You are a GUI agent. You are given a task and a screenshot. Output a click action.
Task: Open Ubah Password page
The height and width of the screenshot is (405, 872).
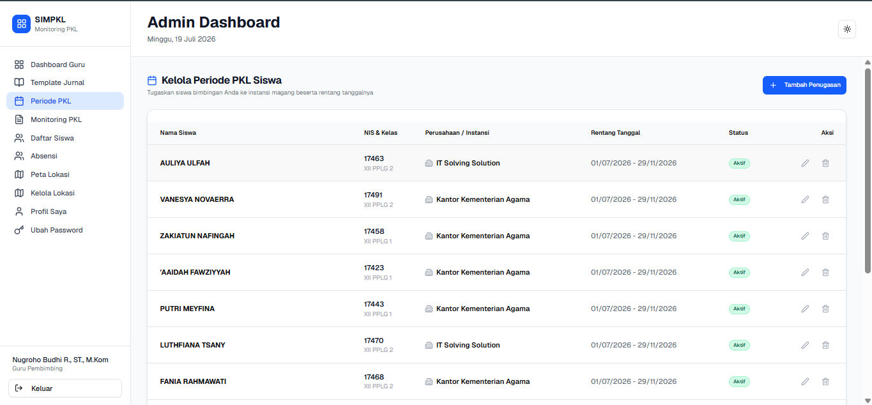65,230
